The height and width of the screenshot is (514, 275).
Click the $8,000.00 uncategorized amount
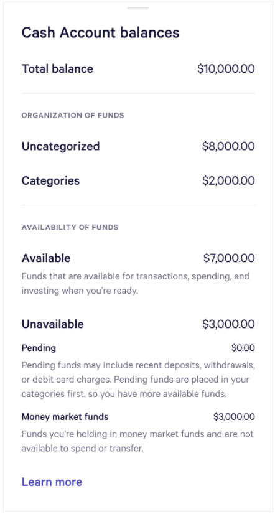tap(228, 146)
